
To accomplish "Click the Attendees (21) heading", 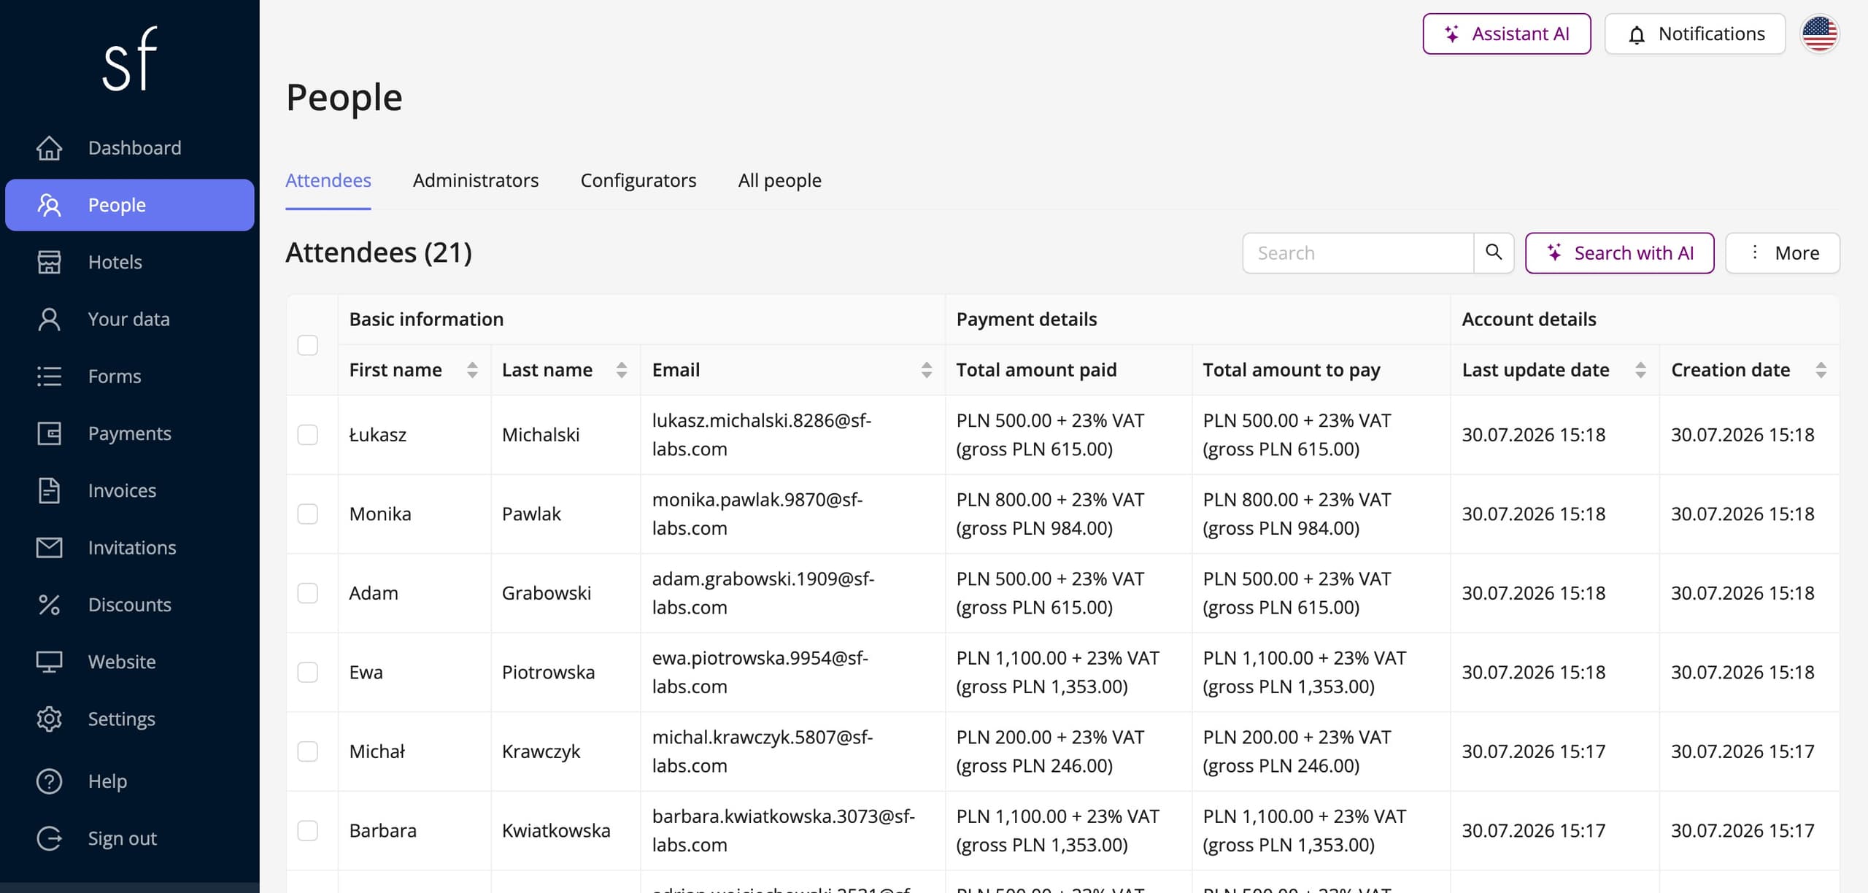I will tap(379, 252).
